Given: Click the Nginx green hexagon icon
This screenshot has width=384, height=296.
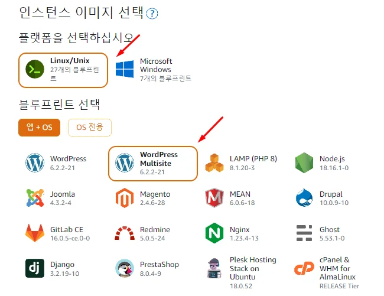Looking at the screenshot, I should coord(214,233).
